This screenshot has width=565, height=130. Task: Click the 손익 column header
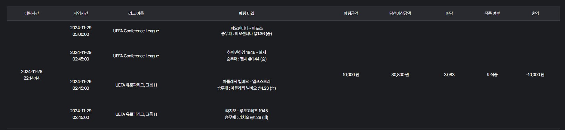coord(535,14)
